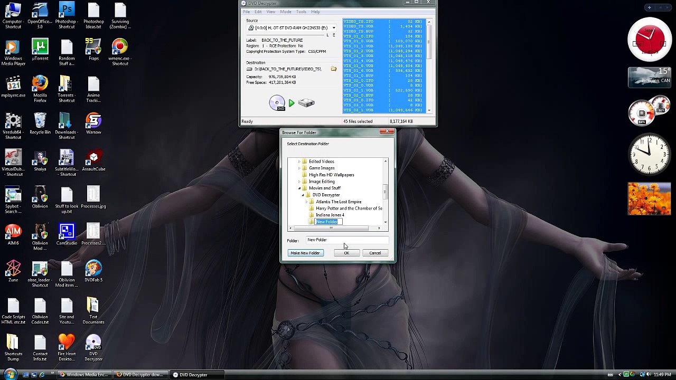676x380 pixels.
Task: Open the DVD Decrypter desktop icon
Action: 93,348
